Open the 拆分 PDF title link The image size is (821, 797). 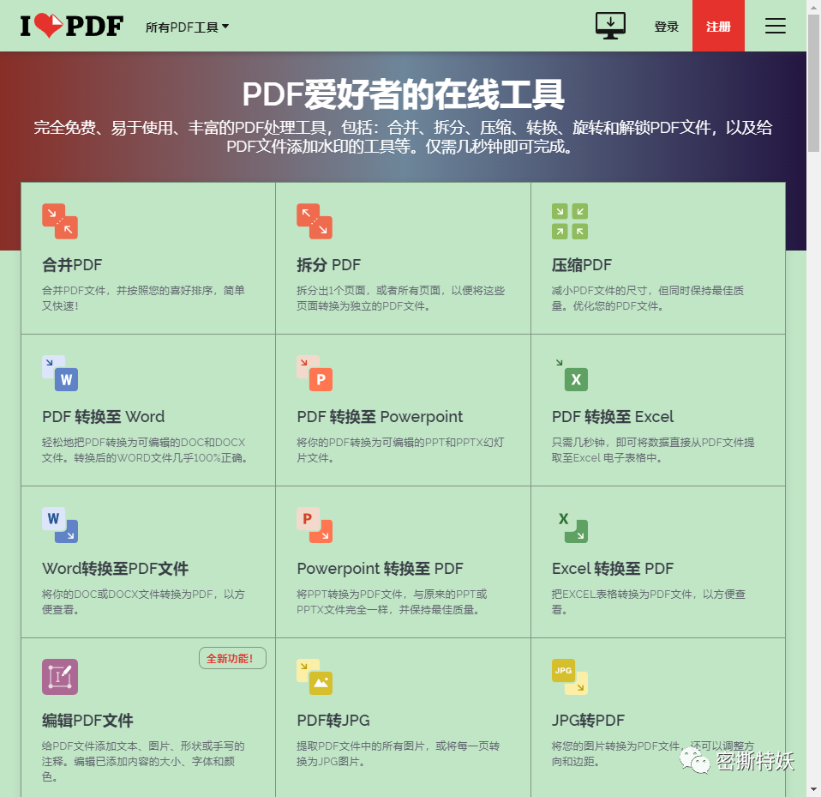coord(328,264)
